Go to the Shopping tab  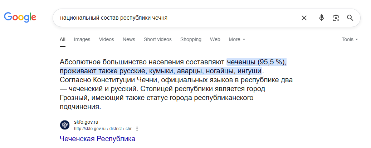click(x=191, y=39)
